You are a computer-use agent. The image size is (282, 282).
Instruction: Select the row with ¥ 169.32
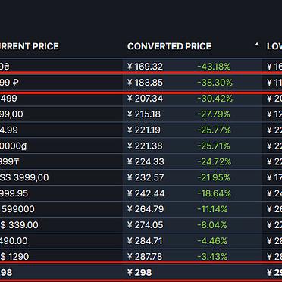[x=141, y=67]
